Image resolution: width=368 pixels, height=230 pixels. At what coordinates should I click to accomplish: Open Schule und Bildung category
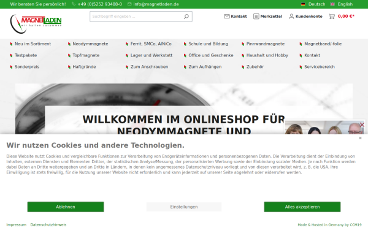[208, 44]
